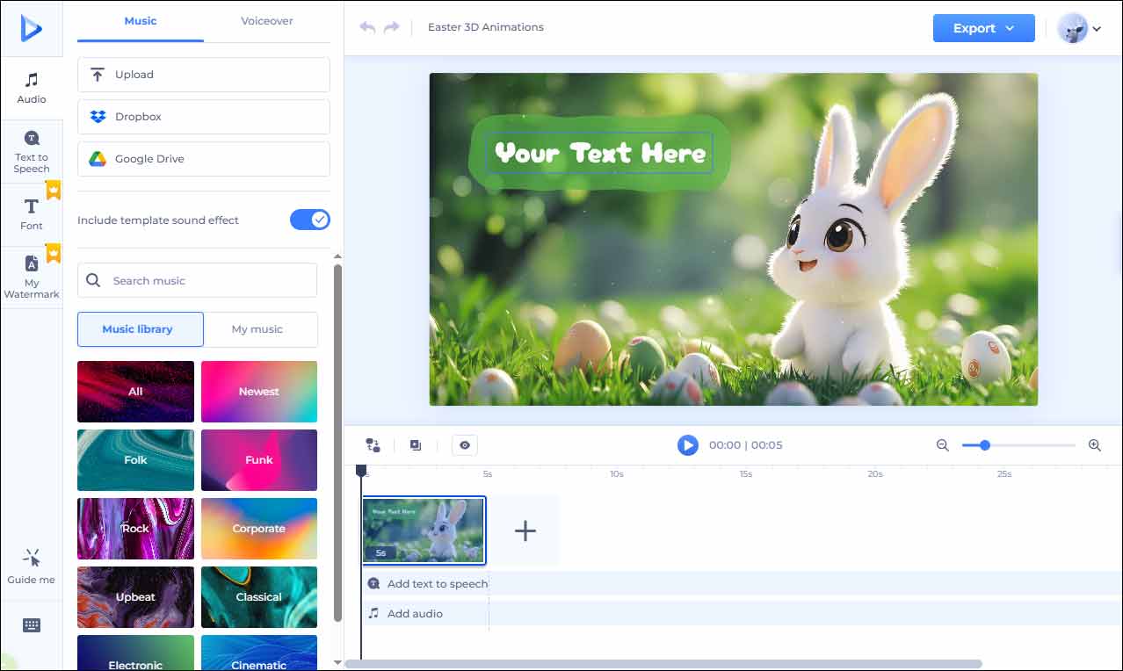Click the redo arrow icon
The width and height of the screenshot is (1123, 671).
click(x=390, y=27)
